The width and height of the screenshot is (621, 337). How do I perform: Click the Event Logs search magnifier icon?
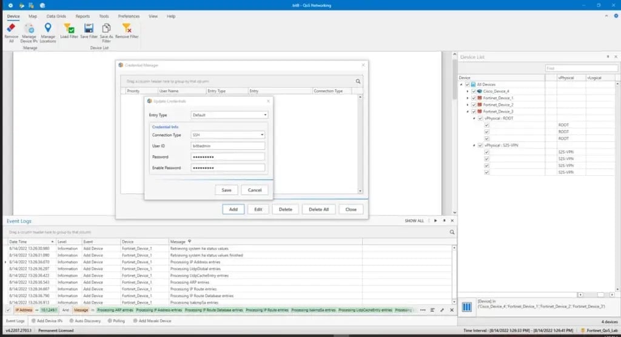[452, 232]
